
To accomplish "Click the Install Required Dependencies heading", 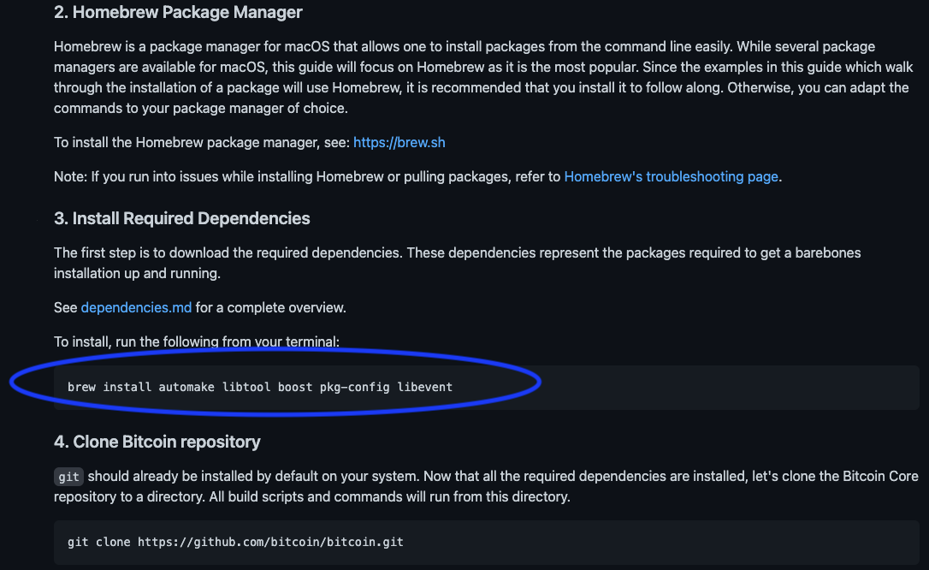I will (182, 218).
